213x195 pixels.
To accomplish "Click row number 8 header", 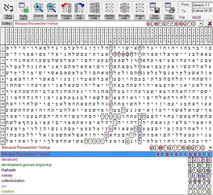I will pos(3,92).
